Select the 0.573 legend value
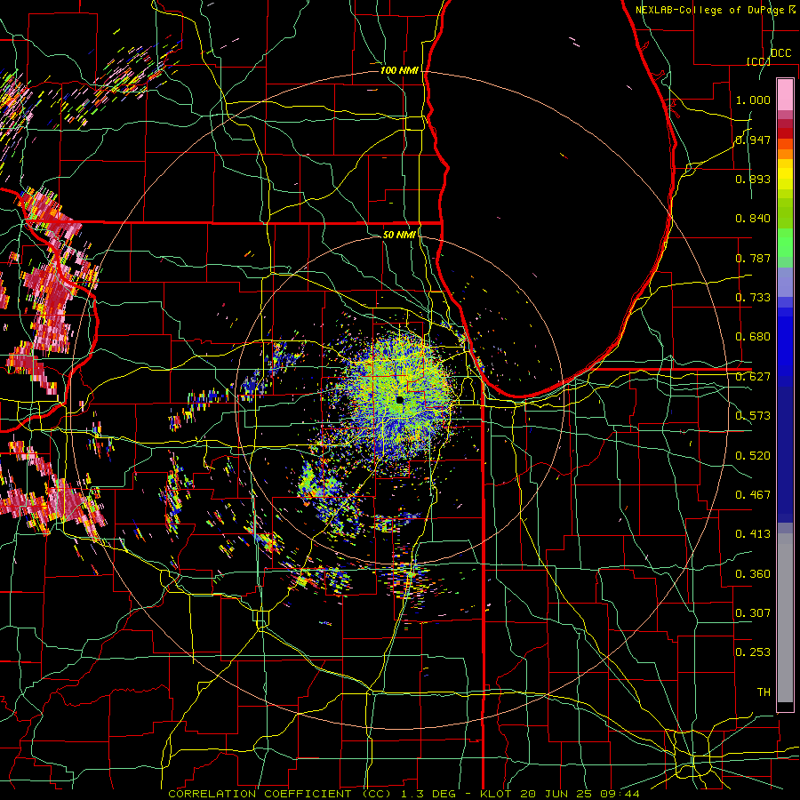Screen dimensions: 800x800 point(753,416)
